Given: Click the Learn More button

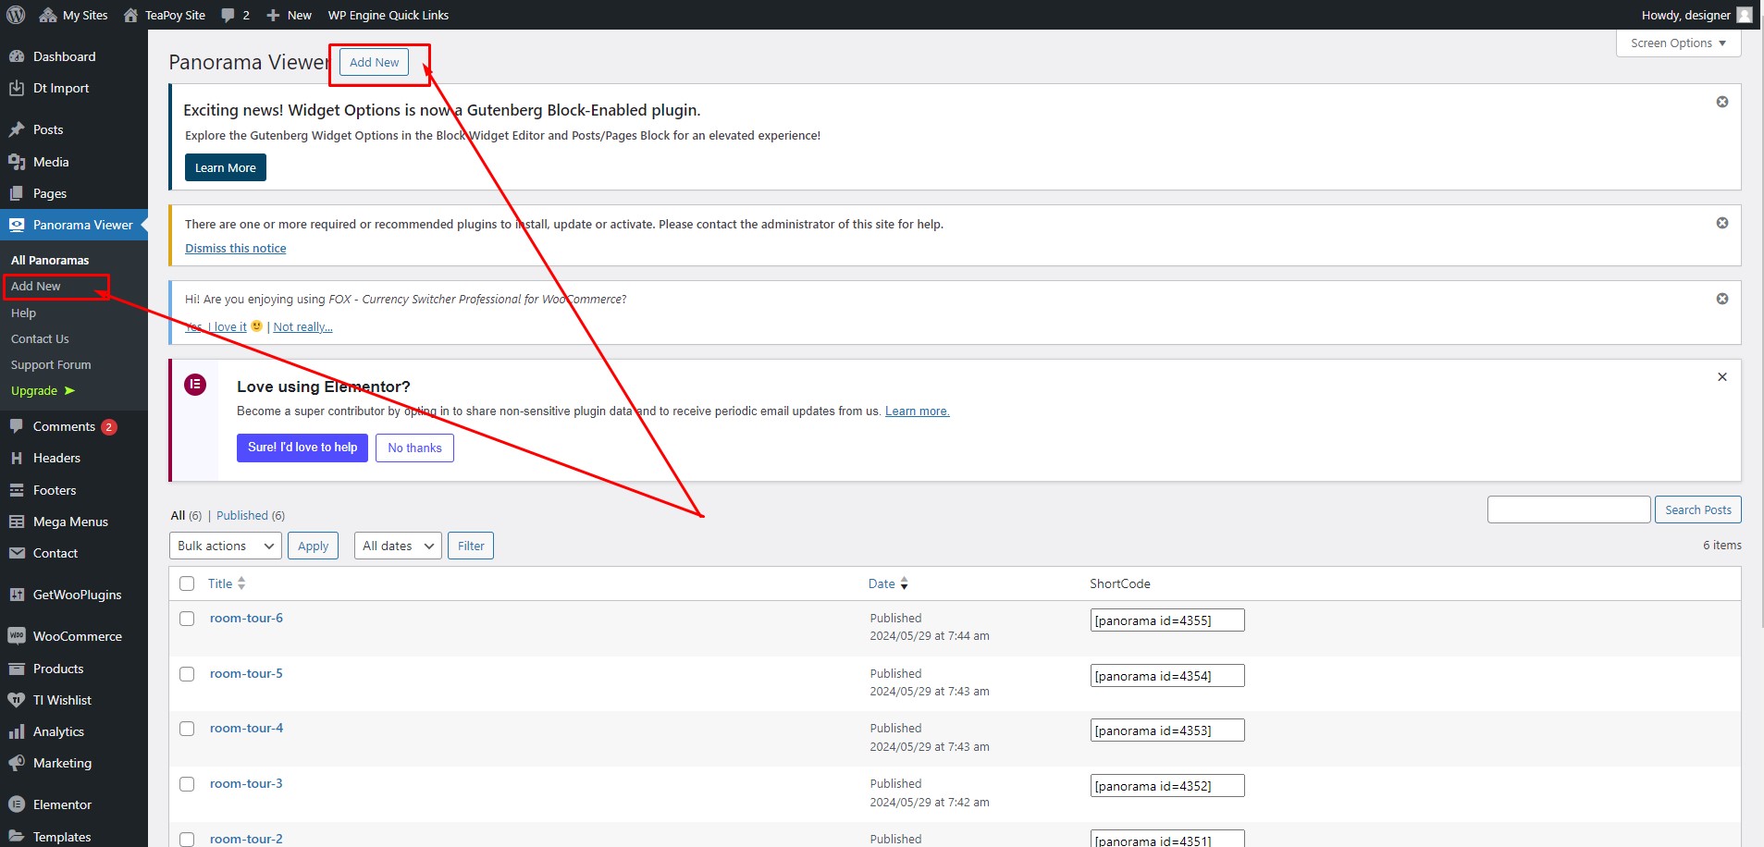Looking at the screenshot, I should click(x=225, y=167).
